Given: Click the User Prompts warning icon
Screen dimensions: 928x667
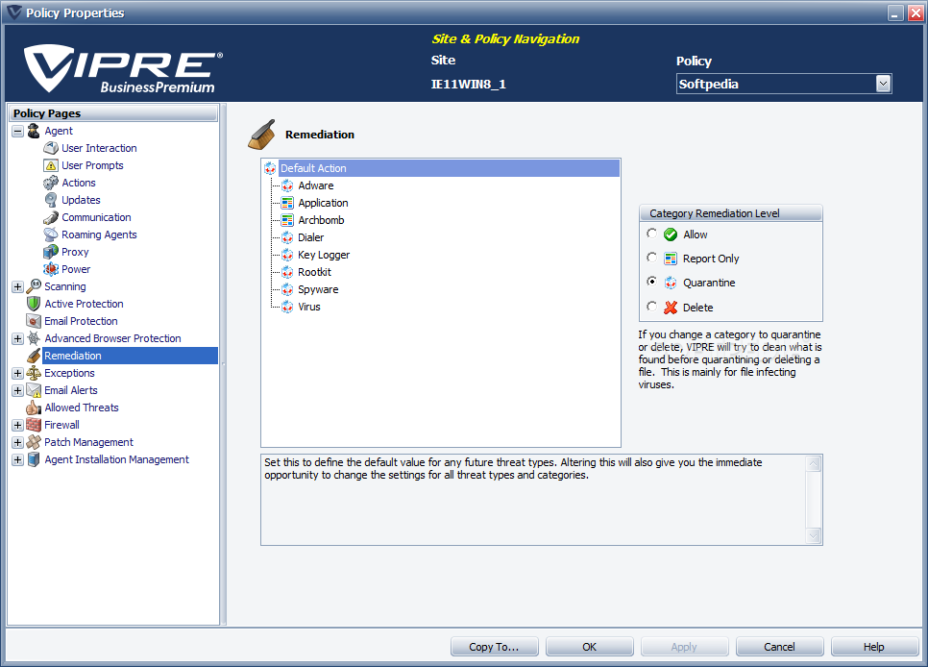Looking at the screenshot, I should tap(51, 165).
